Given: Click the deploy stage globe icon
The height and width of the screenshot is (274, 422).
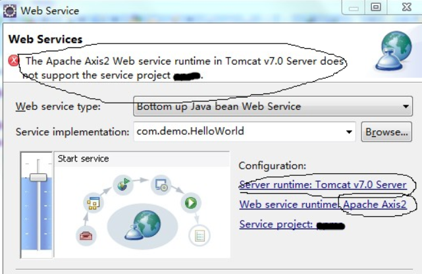Looking at the screenshot, I should [x=123, y=184].
